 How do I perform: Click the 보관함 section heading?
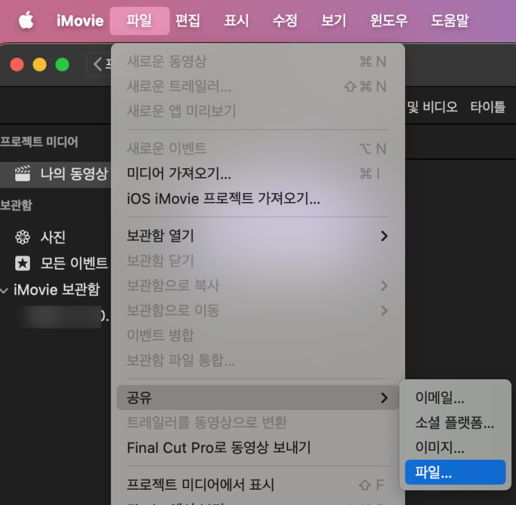(x=16, y=205)
